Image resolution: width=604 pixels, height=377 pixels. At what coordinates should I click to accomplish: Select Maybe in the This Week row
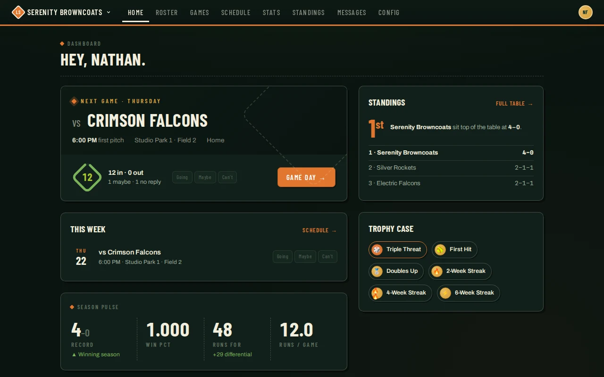[305, 257]
